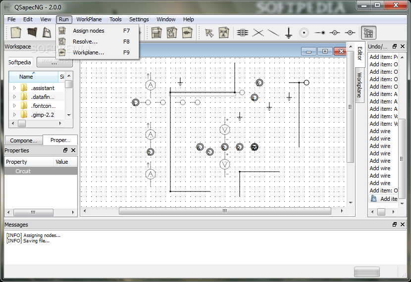Click the Properties panel horizontal scrollbar thumb

click(x=33, y=212)
